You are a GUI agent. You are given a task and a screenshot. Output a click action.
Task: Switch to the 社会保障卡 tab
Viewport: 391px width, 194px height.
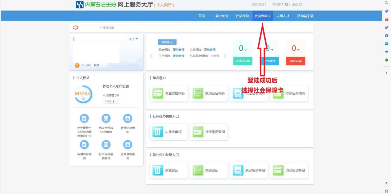pos(262,16)
